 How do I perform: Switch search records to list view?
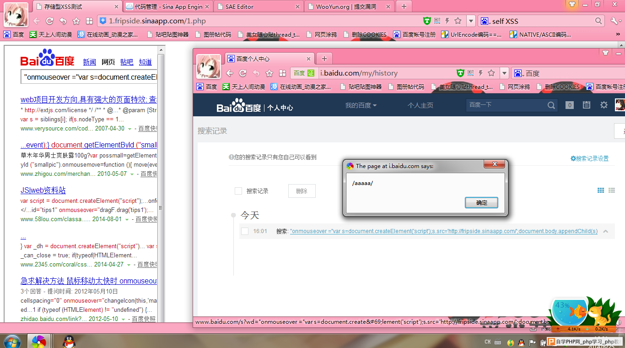point(612,190)
